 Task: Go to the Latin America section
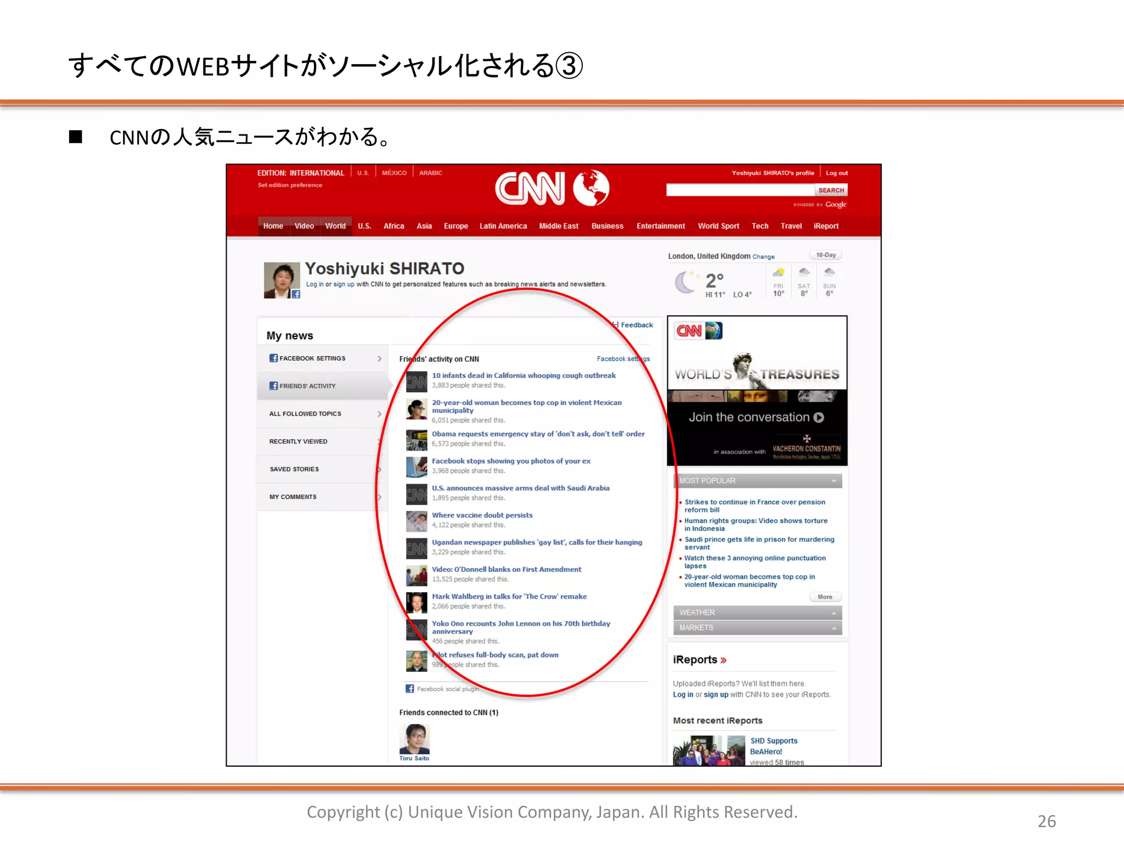tap(503, 226)
